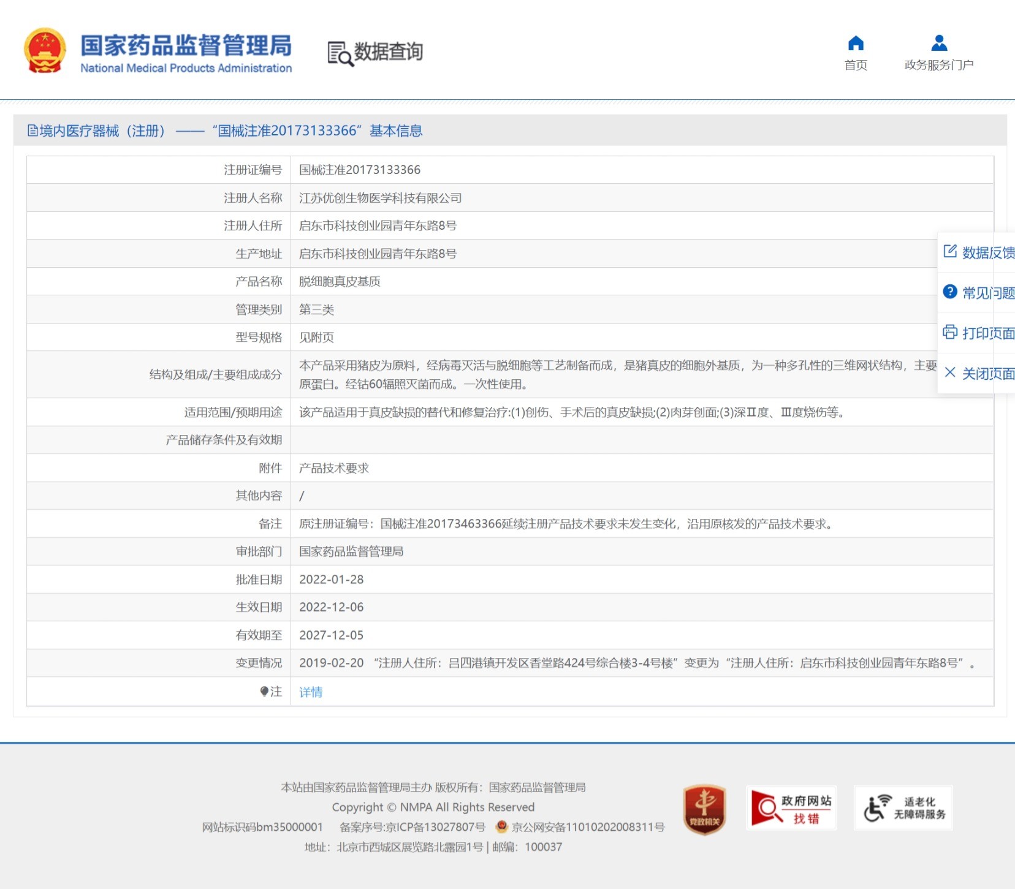The image size is (1015, 889).
Task: Click National Medical Products Administration subtitle
Action: [x=186, y=68]
